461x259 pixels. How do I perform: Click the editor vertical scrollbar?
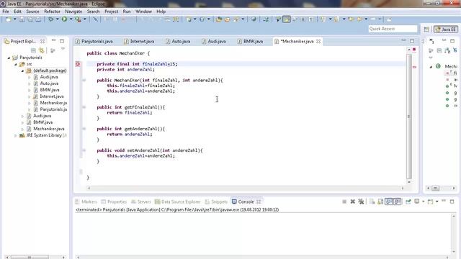[x=408, y=117]
